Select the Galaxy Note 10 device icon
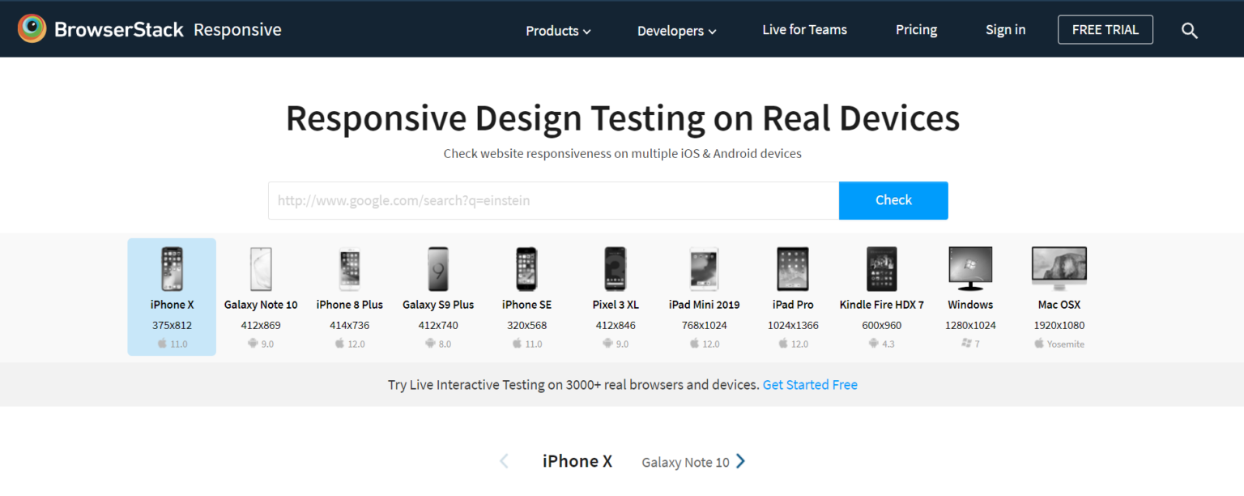The width and height of the screenshot is (1244, 496). [x=261, y=269]
